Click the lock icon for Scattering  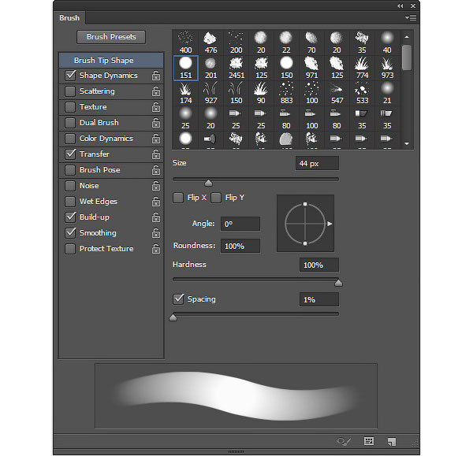[x=156, y=91]
